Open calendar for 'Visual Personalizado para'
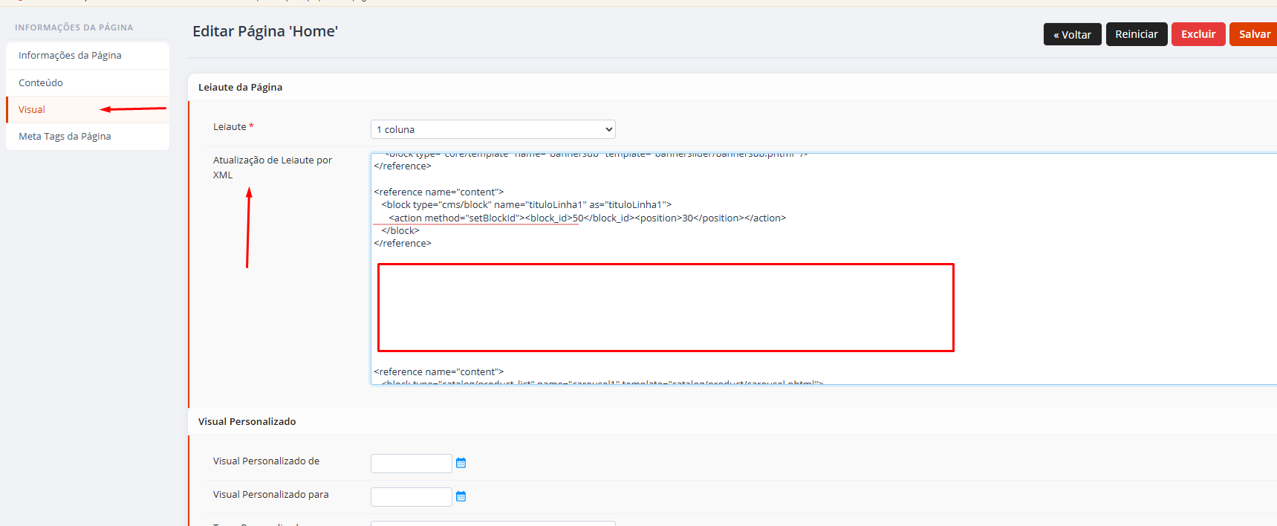This screenshot has width=1277, height=526. [461, 496]
